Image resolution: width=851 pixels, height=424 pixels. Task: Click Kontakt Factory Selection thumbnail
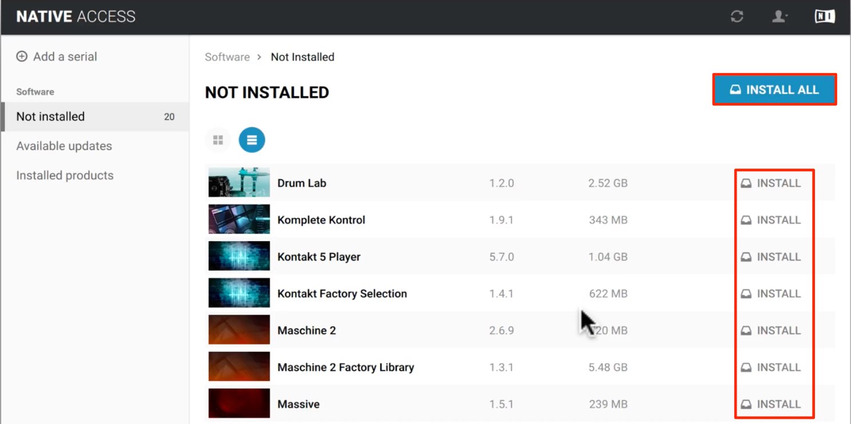pos(239,293)
